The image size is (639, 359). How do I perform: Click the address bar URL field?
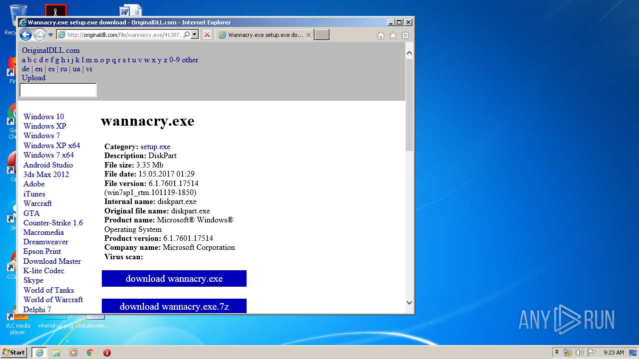click(124, 35)
